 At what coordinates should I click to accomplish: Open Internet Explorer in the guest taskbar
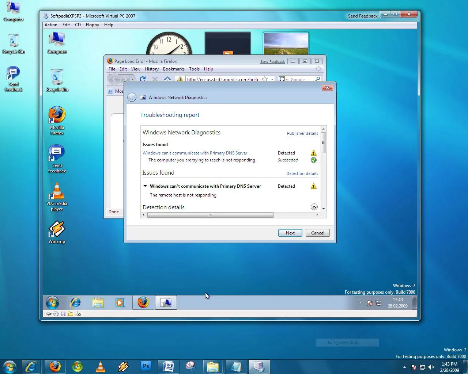76,302
